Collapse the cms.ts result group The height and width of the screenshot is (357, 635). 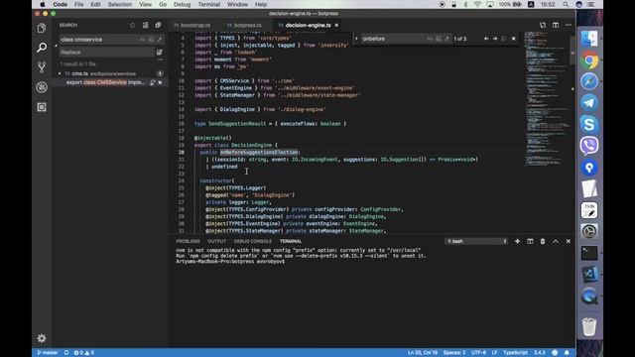60,73
